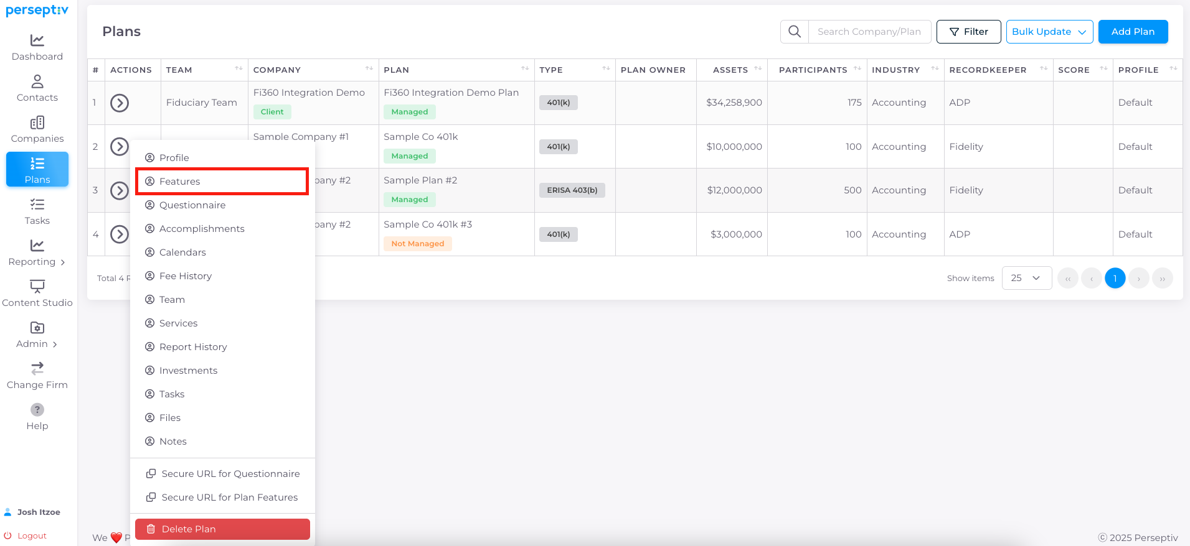
Task: Select the Plans sidebar item
Action: coord(37,170)
